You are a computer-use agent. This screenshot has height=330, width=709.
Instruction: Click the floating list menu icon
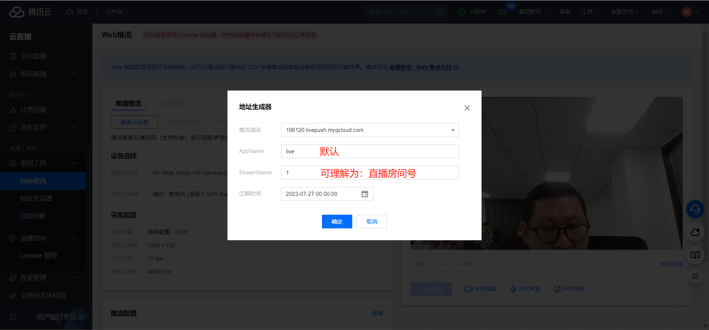pyautogui.click(x=695, y=276)
